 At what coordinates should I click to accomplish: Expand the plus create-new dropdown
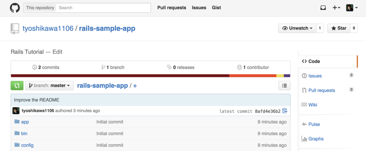click(336, 7)
